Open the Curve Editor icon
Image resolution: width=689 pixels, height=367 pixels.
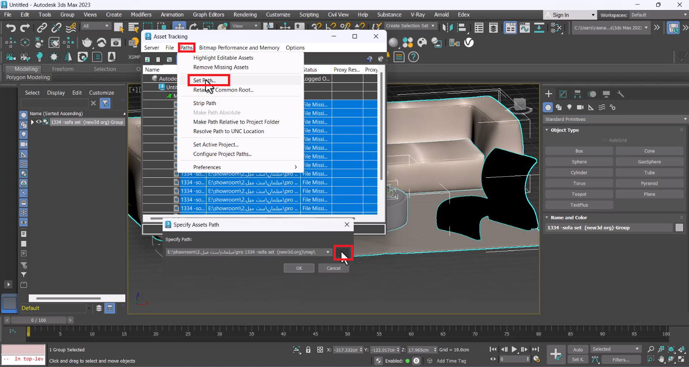[x=525, y=28]
